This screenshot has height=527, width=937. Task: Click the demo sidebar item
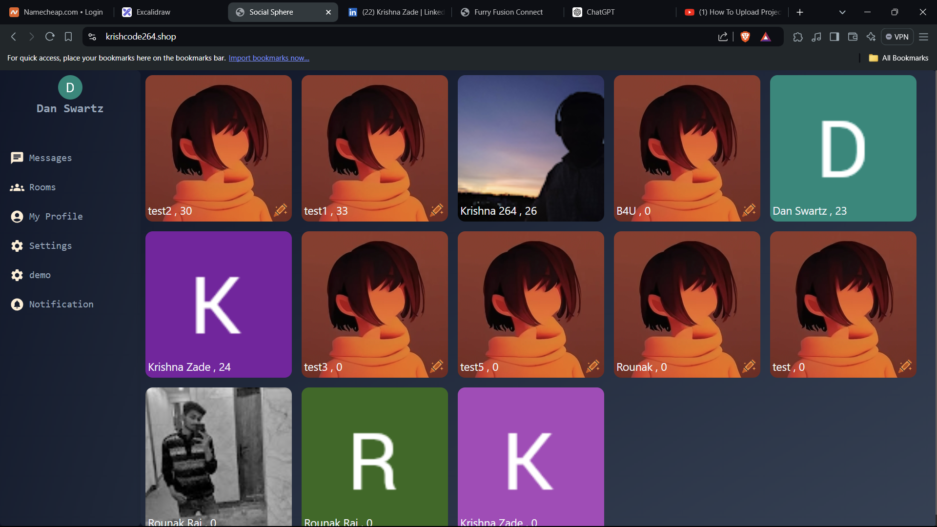[x=40, y=275]
